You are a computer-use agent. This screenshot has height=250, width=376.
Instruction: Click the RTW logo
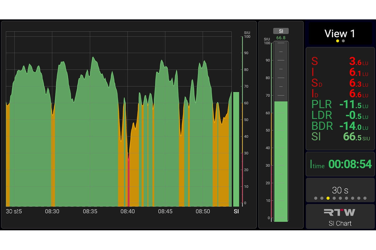click(x=340, y=212)
